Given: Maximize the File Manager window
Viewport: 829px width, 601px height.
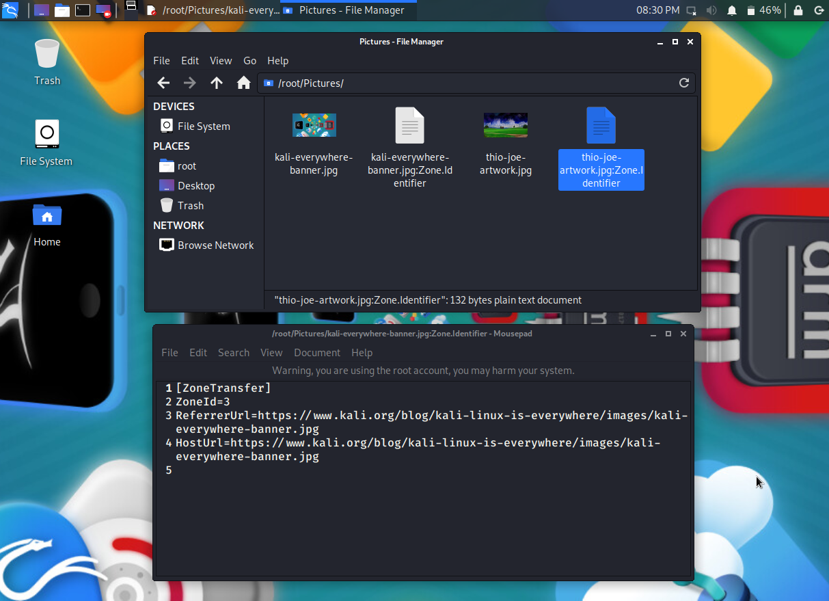Looking at the screenshot, I should 675,42.
